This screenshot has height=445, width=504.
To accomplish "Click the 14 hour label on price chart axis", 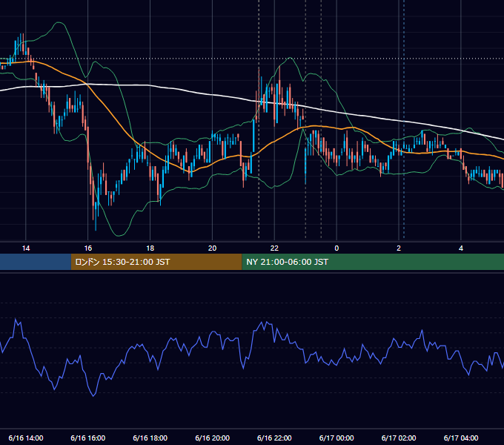I will [x=26, y=248].
